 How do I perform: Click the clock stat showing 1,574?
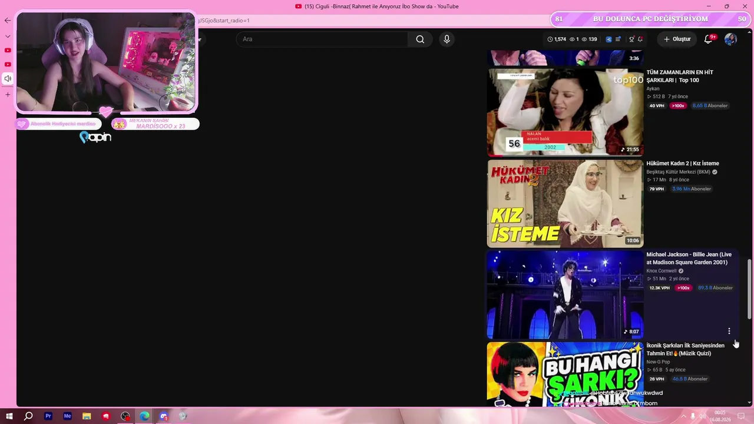[557, 39]
